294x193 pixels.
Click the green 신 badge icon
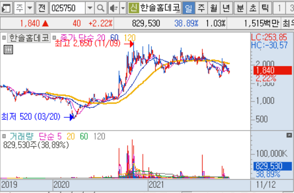click(x=134, y=8)
